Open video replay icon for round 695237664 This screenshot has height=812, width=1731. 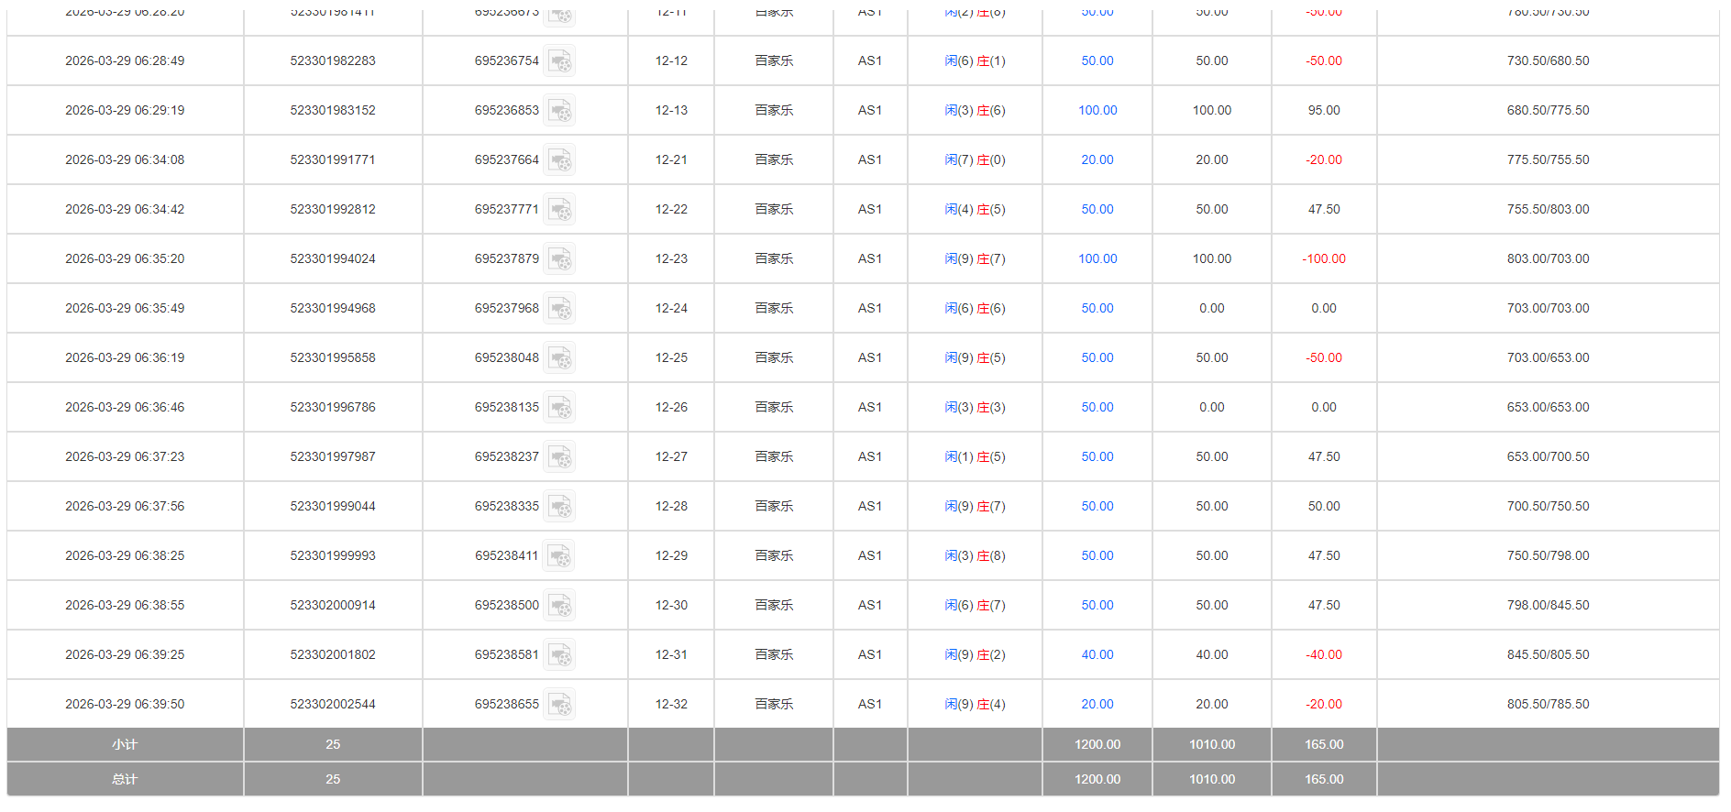coord(559,160)
